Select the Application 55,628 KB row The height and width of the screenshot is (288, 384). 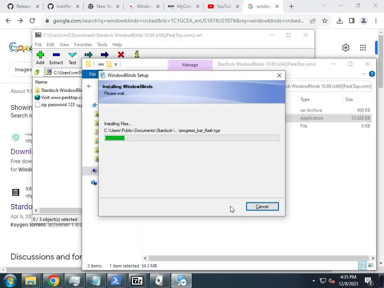pyautogui.click(x=328, y=118)
